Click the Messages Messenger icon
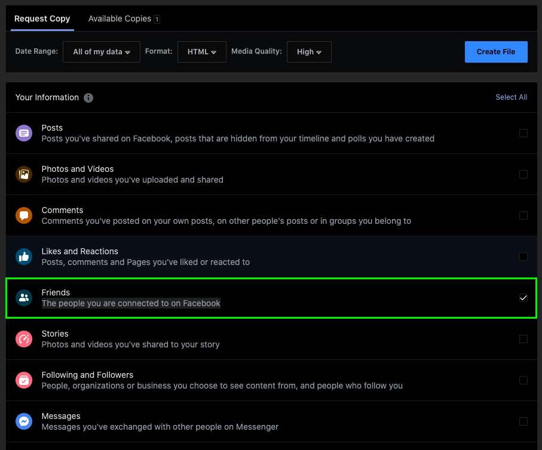Image resolution: width=542 pixels, height=450 pixels. pyautogui.click(x=24, y=421)
